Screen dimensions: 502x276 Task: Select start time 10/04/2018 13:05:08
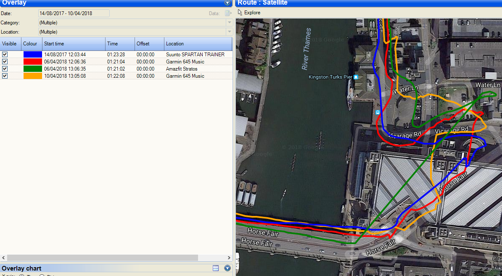[65, 76]
